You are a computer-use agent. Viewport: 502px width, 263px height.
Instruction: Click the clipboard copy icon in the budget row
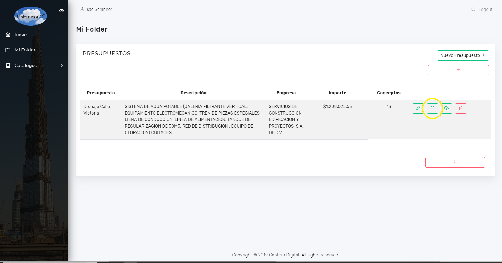[x=432, y=108]
